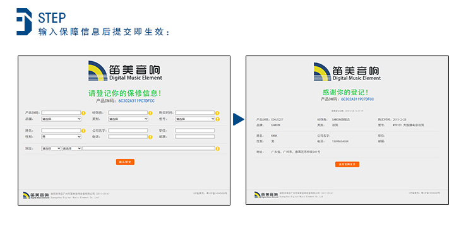
Task: Open the 类别 category dropdown
Action: [x=128, y=119]
